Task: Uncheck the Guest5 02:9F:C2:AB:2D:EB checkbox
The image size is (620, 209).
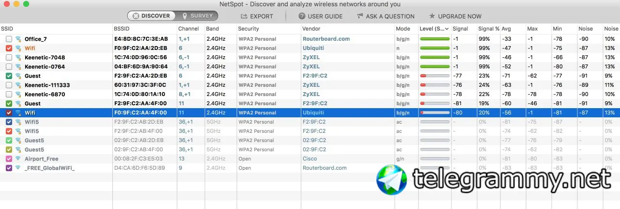Action: 9,140
